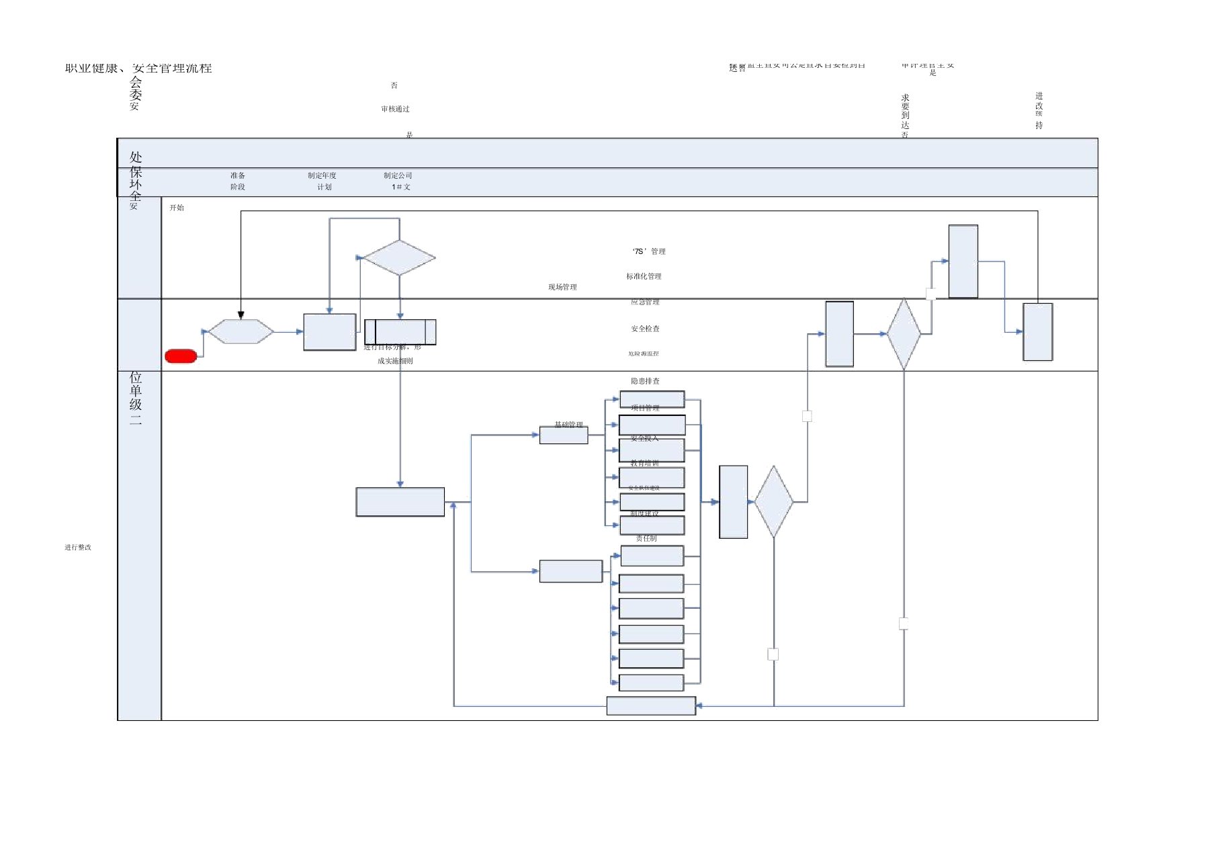
Task: Click the 制定公司1#文 column header
Action: (398, 181)
